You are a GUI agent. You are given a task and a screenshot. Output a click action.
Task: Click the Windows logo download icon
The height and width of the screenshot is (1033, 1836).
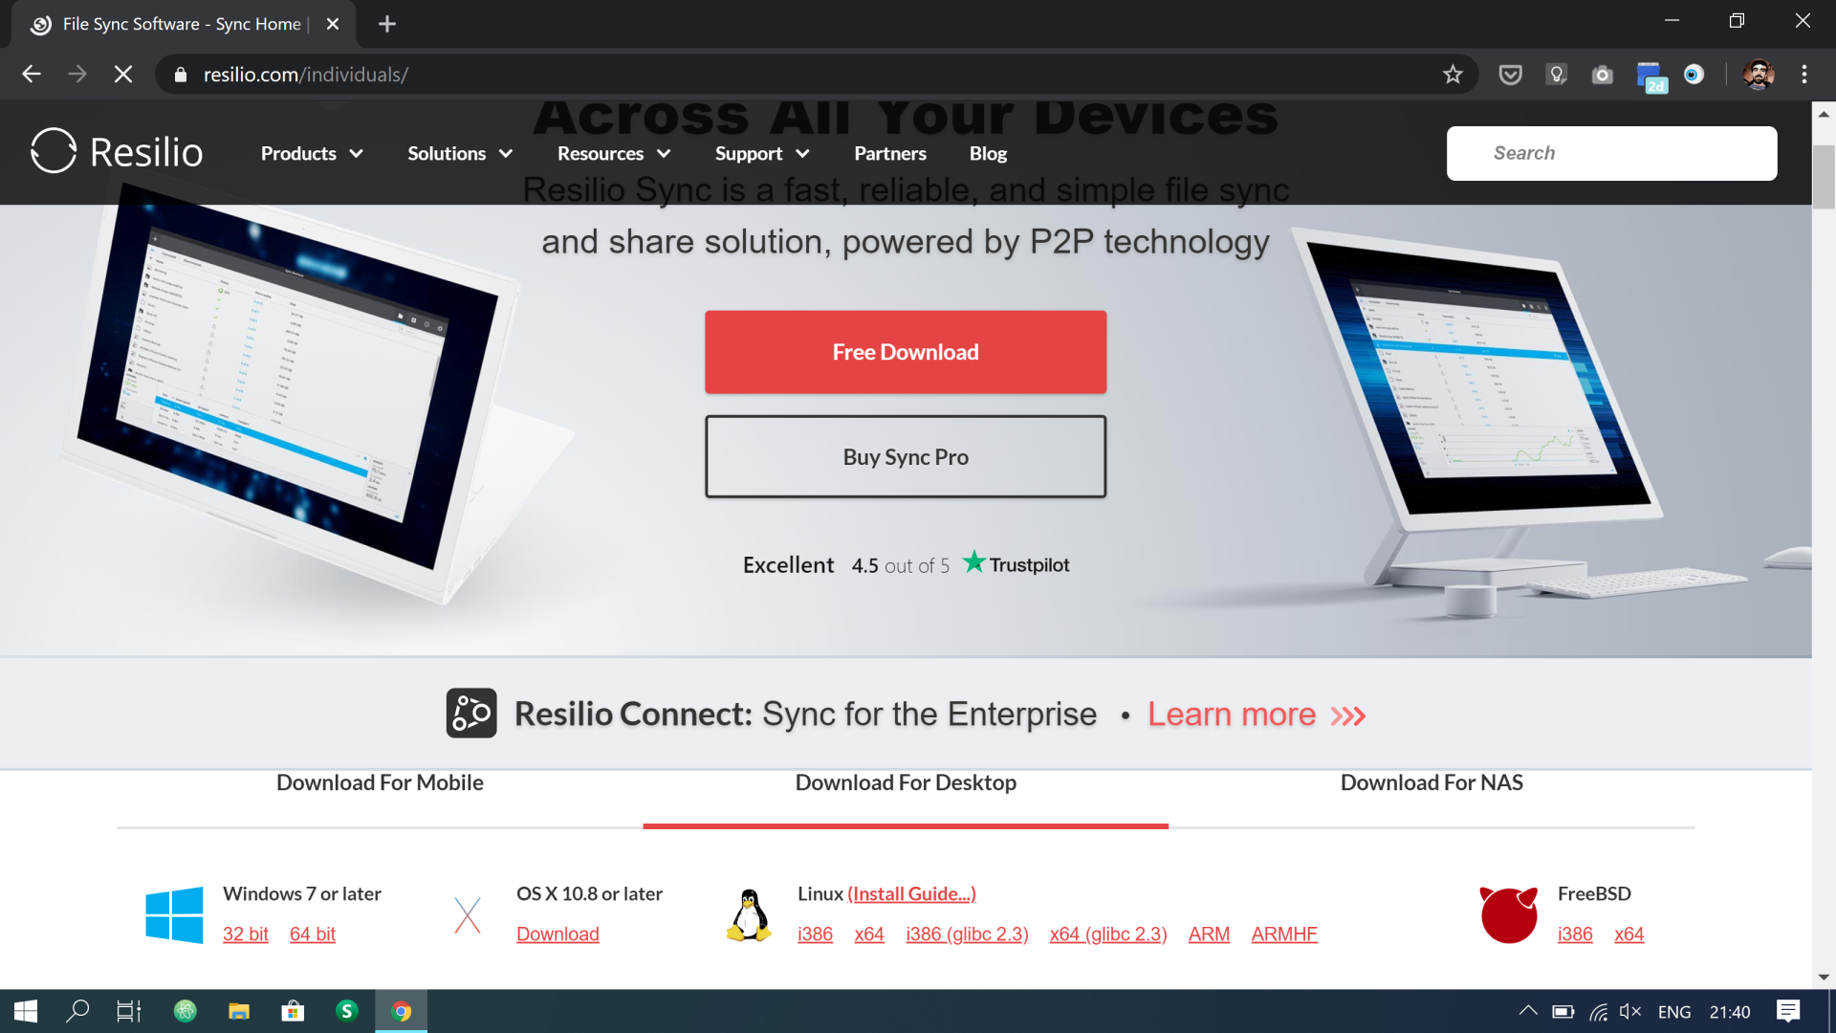tap(174, 915)
